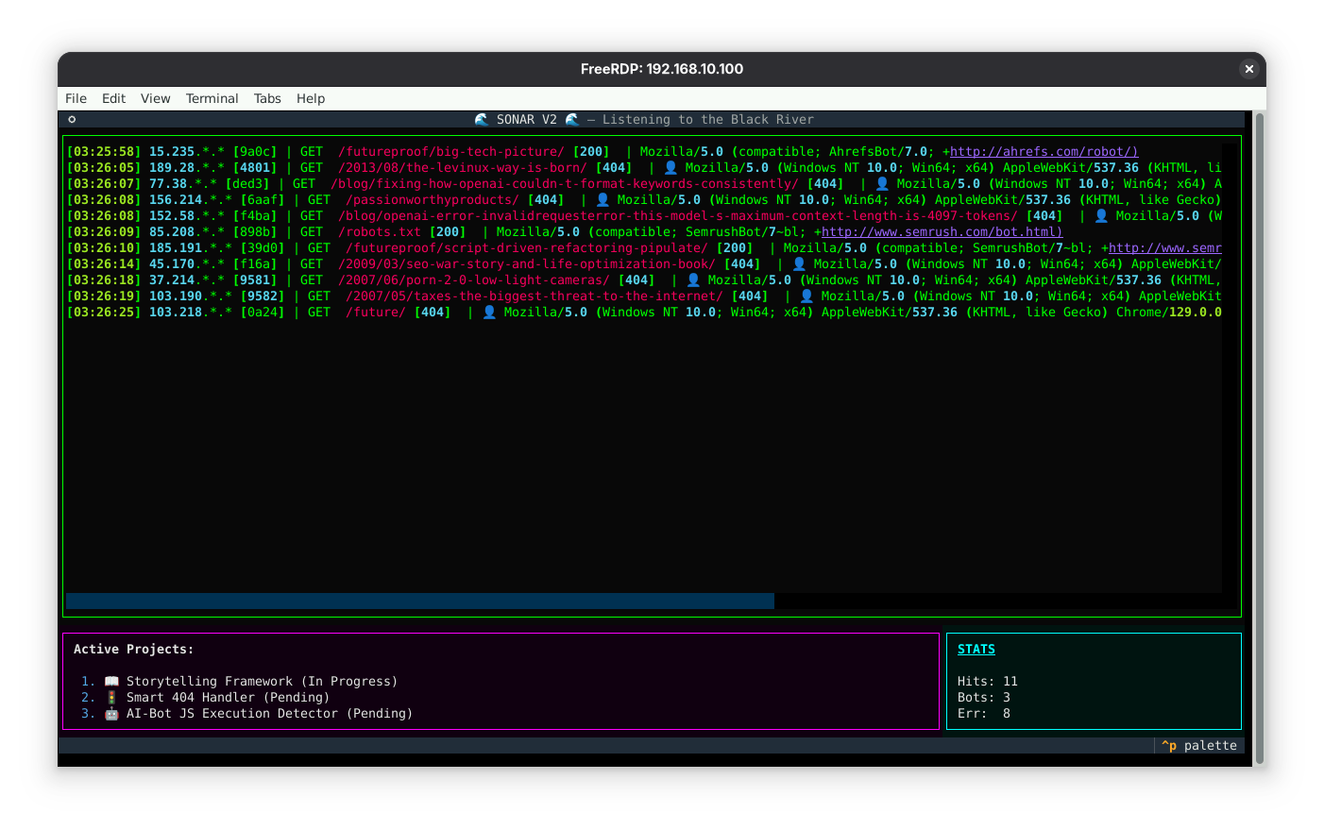Click user icon on /future/ row
This screenshot has height=830, width=1324.
(x=489, y=312)
